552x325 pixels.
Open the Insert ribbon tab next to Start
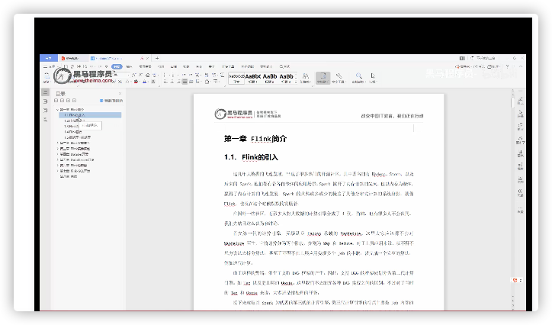click(129, 66)
